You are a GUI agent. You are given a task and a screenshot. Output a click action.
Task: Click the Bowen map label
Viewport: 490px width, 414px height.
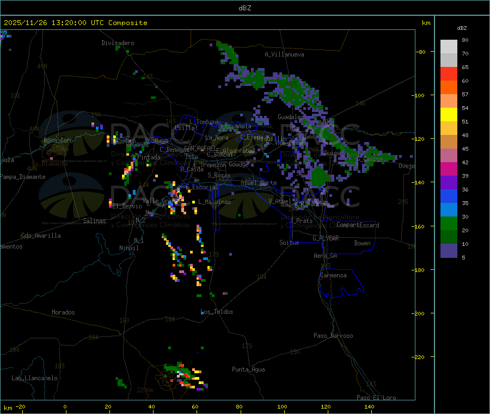pyautogui.click(x=362, y=243)
